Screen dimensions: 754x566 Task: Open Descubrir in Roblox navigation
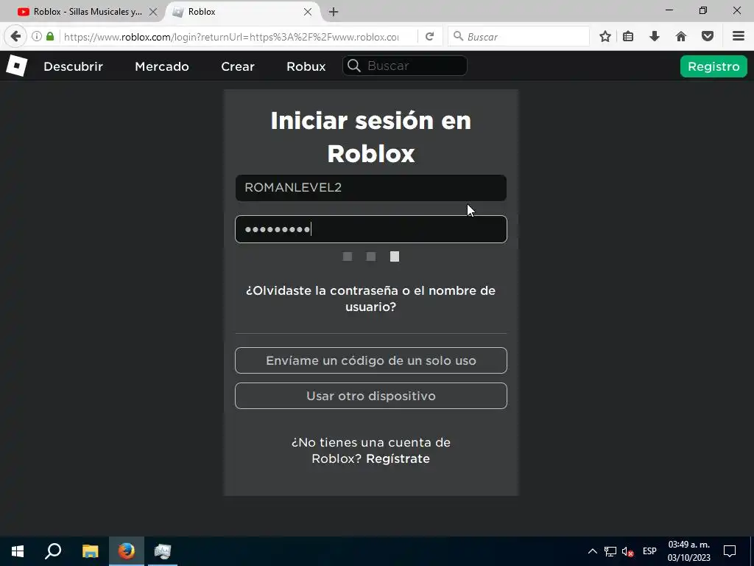click(x=73, y=66)
